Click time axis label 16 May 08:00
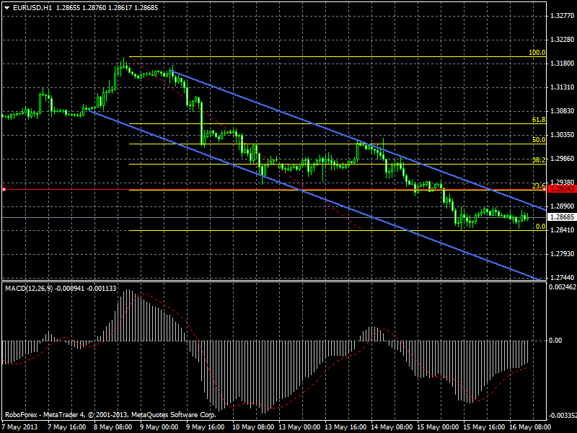 [530, 427]
